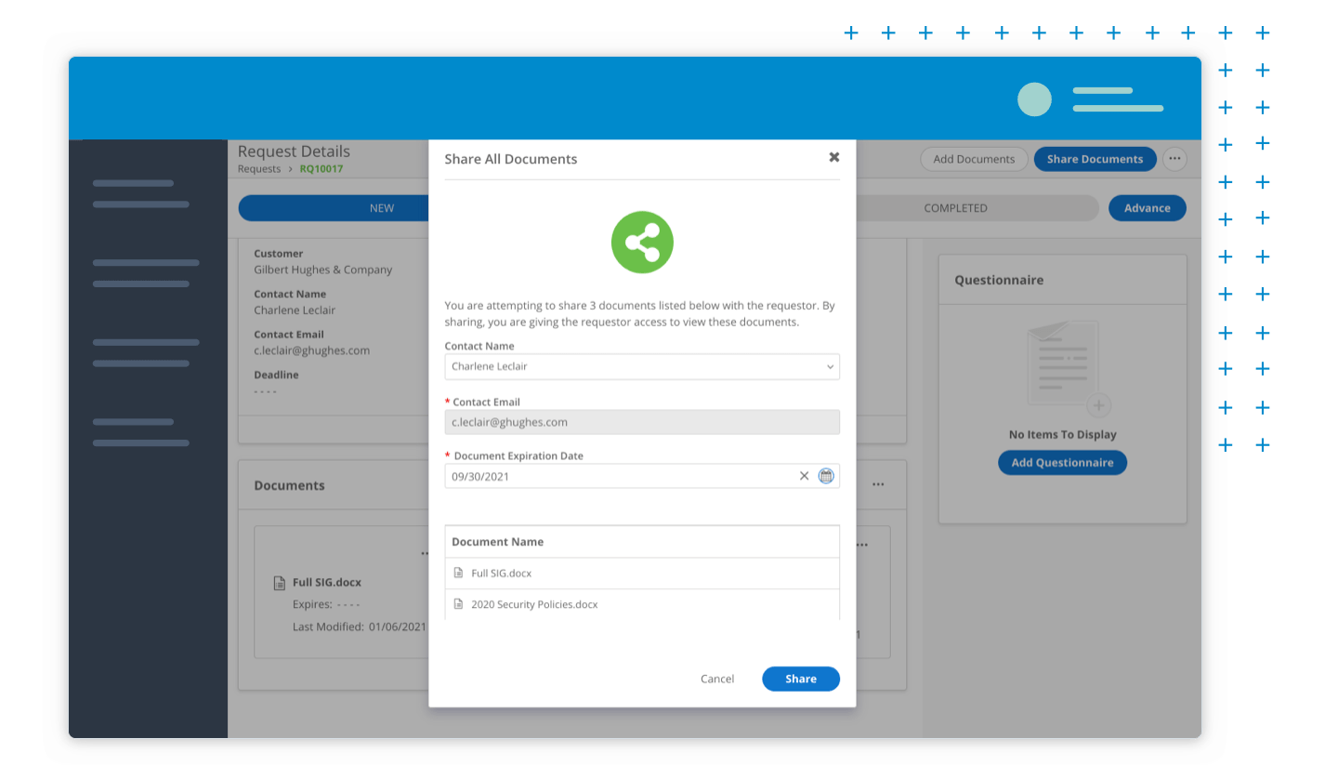Select Full SIG.docx row in dialog list
Image resolution: width=1338 pixels, height=765 pixels.
tap(642, 574)
